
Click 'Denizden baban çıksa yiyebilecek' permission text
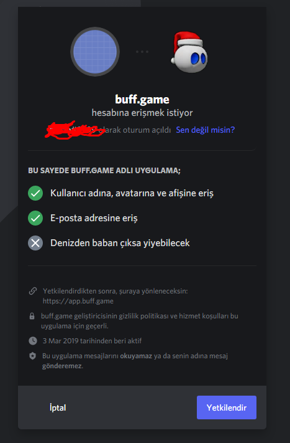tap(120, 243)
